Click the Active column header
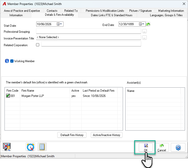Viewport: 188px width, 168px height. 76,91
